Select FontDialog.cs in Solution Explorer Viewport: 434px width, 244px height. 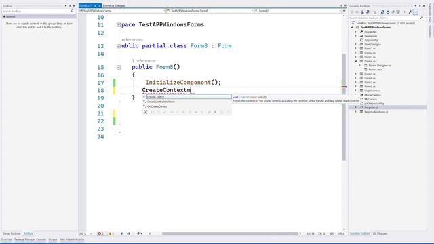[372, 44]
